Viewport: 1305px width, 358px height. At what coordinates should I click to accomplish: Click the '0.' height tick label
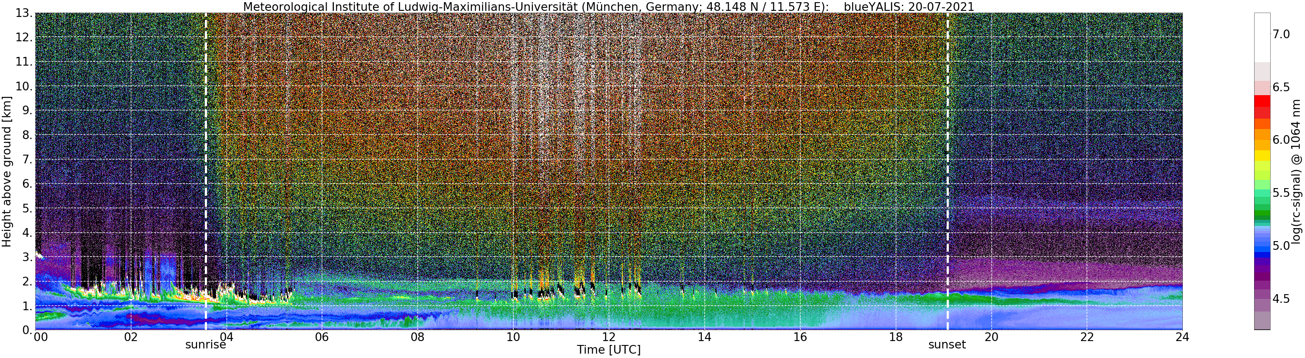point(27,330)
